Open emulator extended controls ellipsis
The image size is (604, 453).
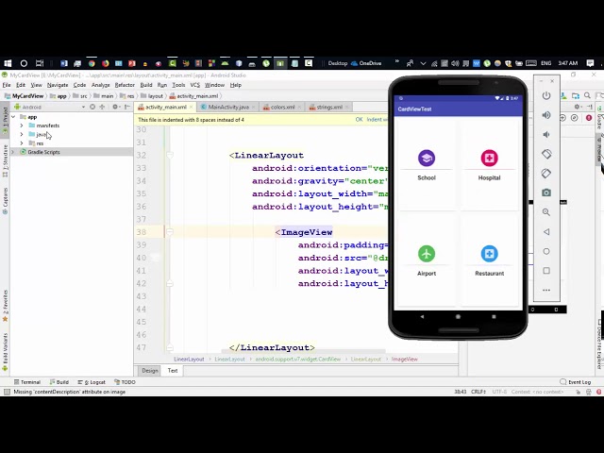pyautogui.click(x=546, y=290)
